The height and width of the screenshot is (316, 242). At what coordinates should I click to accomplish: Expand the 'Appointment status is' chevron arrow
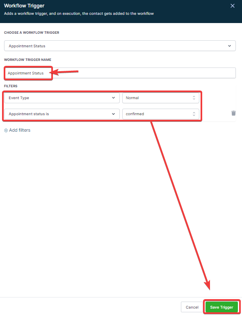click(113, 114)
